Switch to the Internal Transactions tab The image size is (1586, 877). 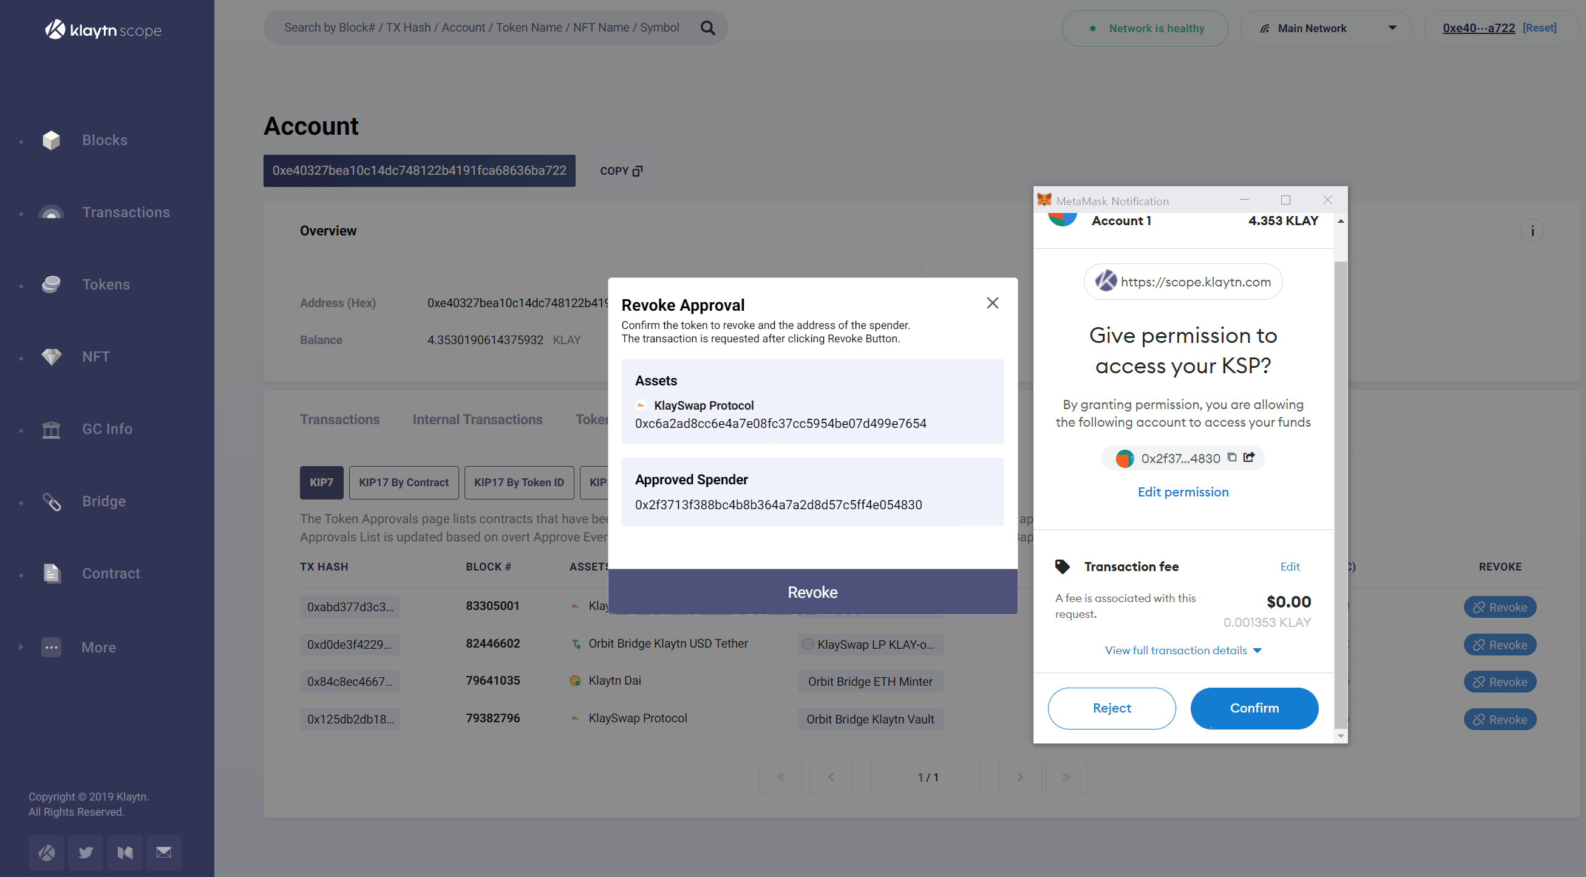pyautogui.click(x=477, y=420)
